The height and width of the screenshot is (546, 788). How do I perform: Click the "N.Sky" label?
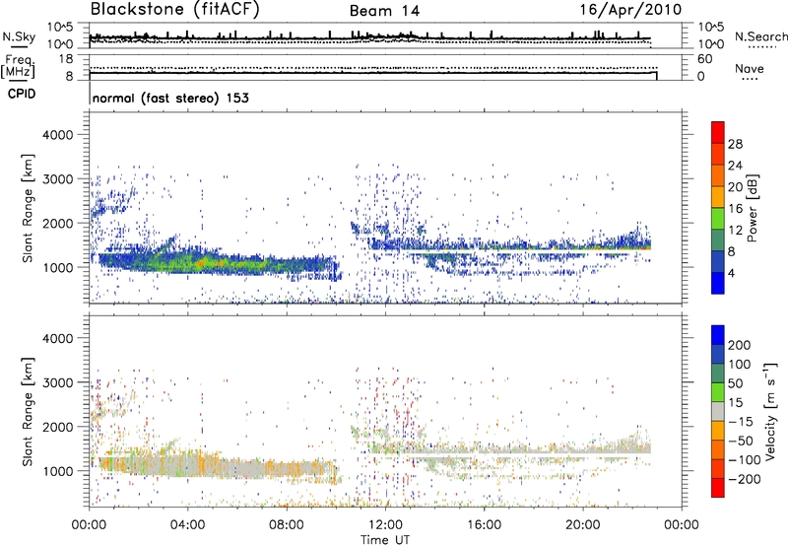pos(19,36)
